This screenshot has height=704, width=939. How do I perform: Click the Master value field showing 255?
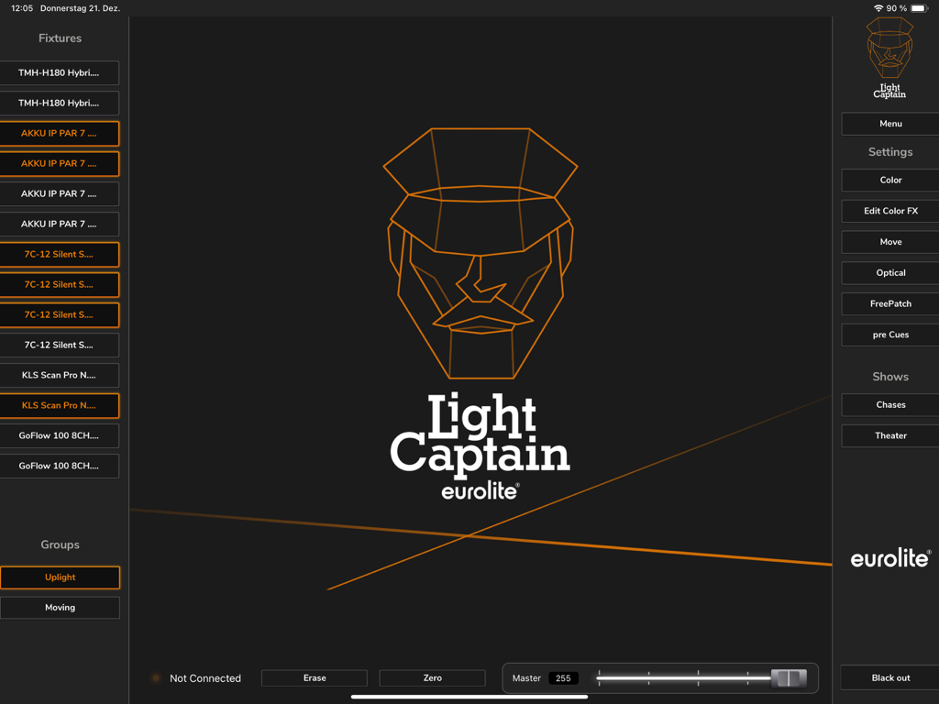563,677
